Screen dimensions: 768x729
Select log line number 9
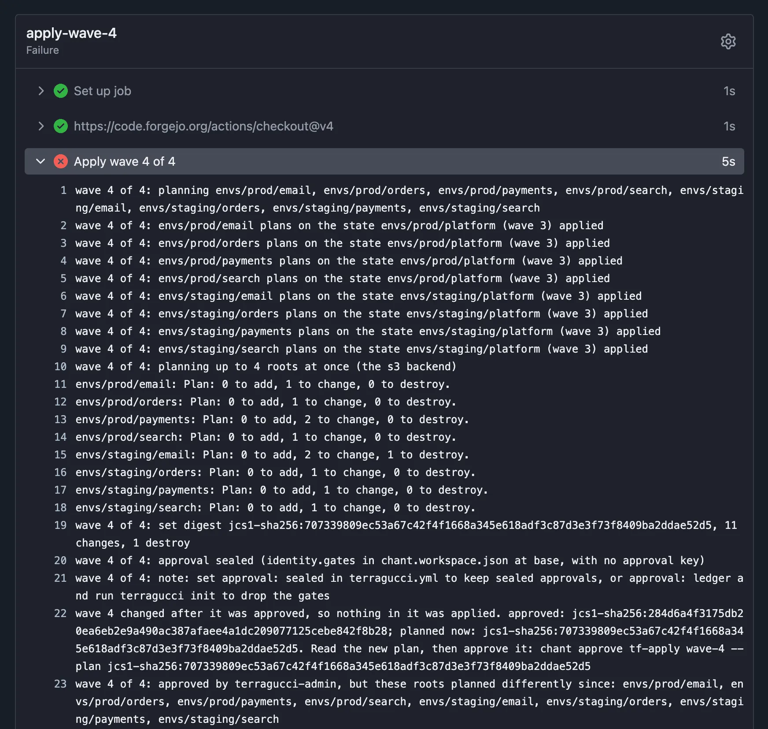click(x=63, y=349)
